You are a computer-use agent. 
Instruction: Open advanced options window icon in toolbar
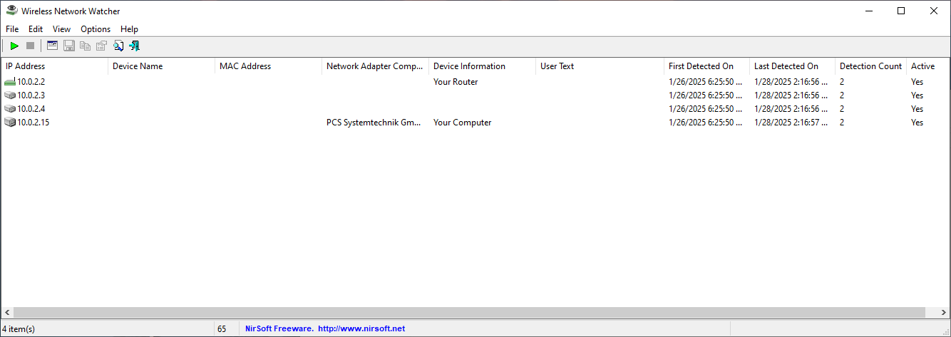pos(52,46)
